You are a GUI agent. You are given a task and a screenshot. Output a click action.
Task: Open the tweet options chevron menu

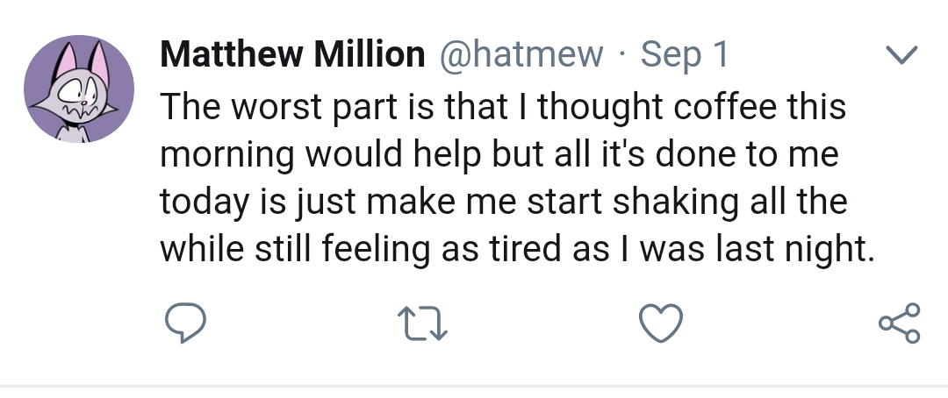(x=897, y=56)
